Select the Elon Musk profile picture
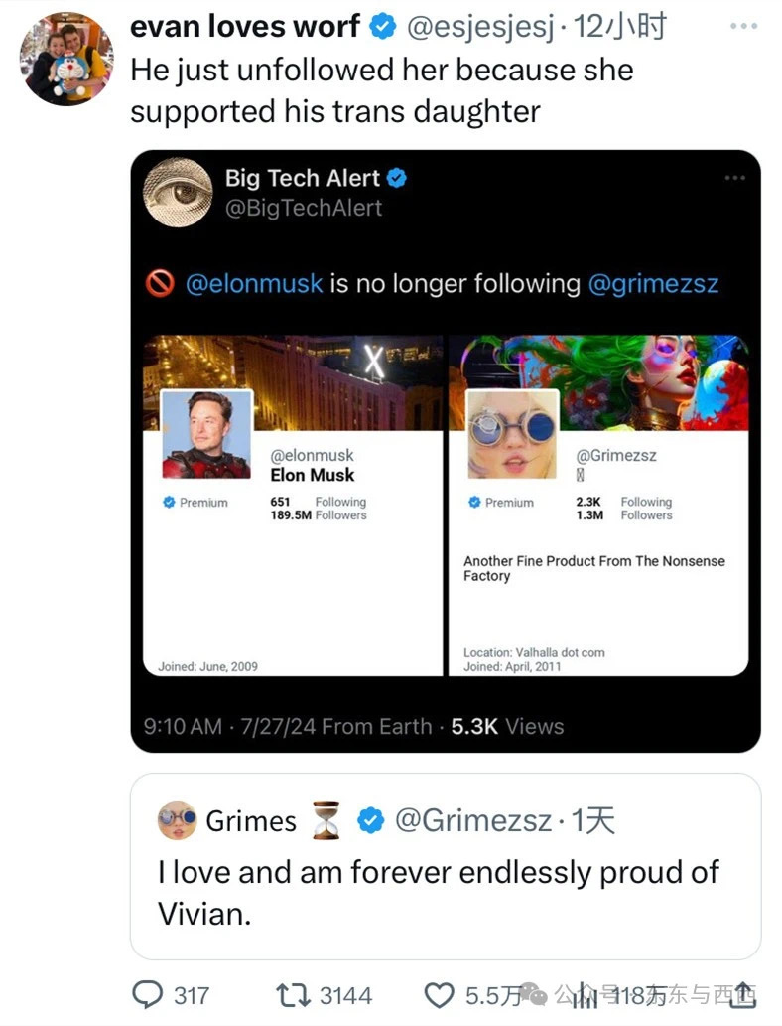782x1026 pixels. pos(206,434)
